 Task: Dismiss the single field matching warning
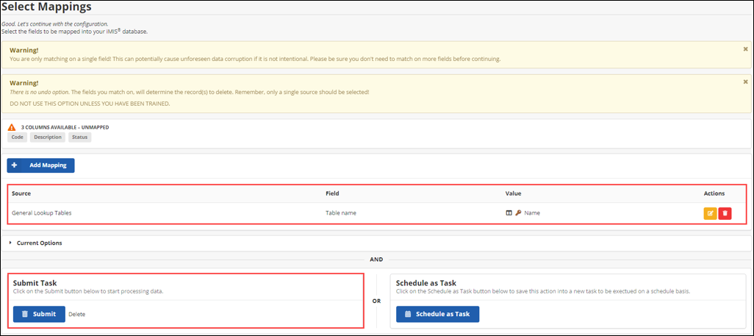[745, 49]
